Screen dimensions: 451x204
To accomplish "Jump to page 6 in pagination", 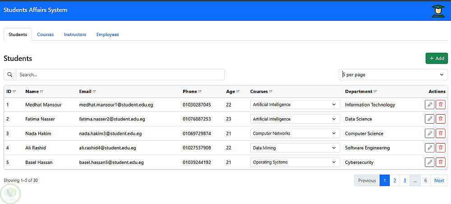I will coord(426,181).
